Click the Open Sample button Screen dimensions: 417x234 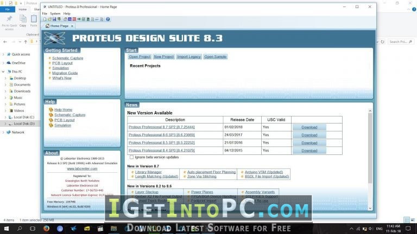(216, 56)
